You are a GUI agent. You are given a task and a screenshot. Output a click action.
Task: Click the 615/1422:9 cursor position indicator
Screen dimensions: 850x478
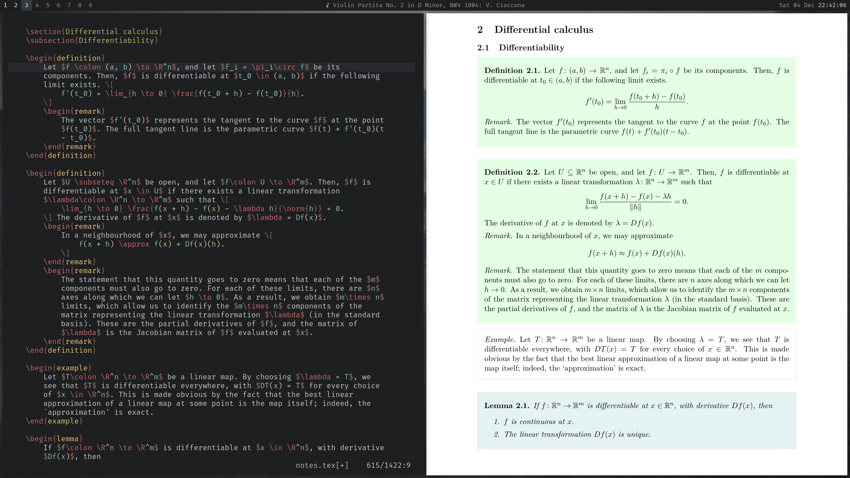coord(388,465)
